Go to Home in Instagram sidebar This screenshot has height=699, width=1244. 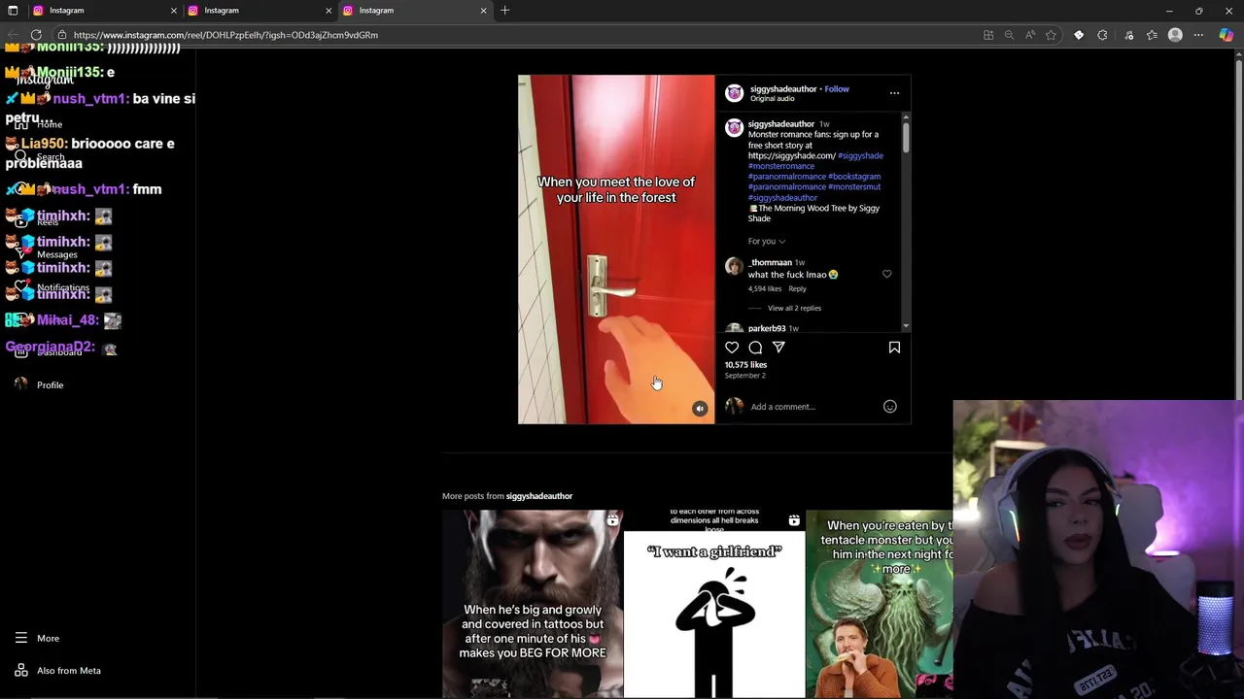39,124
